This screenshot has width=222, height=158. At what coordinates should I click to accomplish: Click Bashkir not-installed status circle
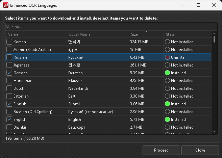pyautogui.click(x=167, y=127)
